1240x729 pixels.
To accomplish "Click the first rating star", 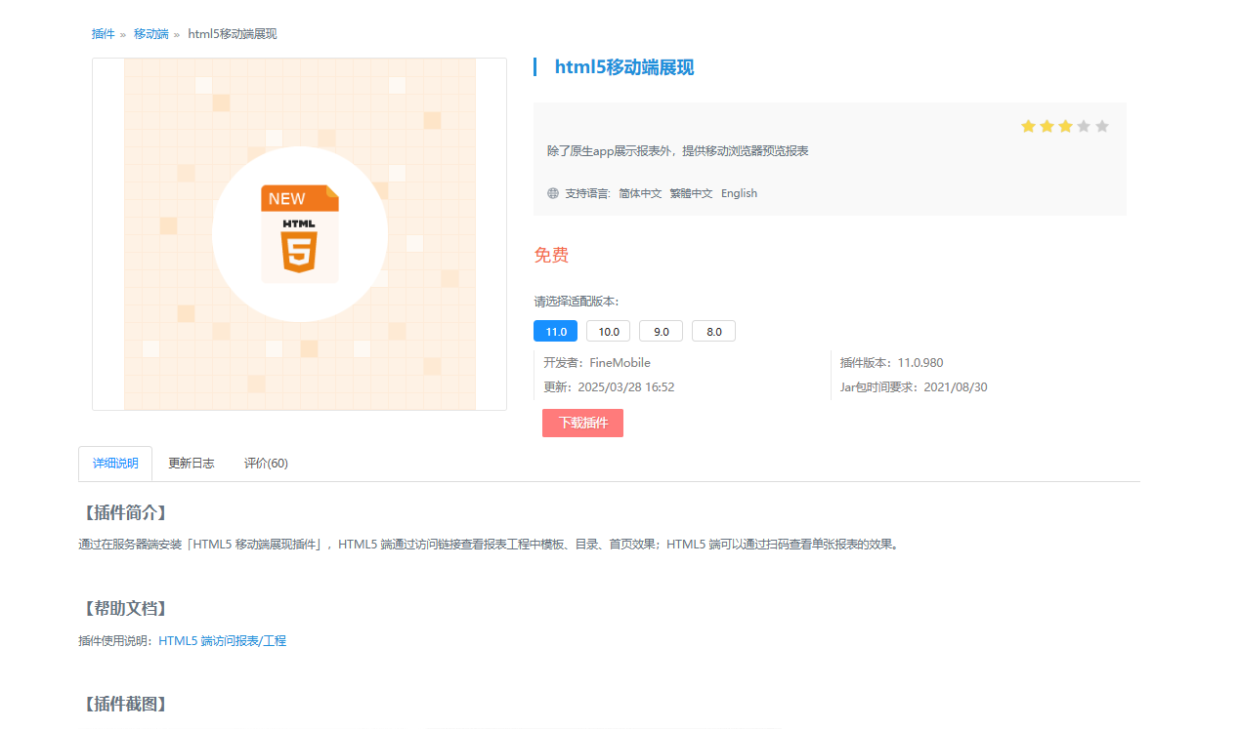I will click(x=1028, y=126).
